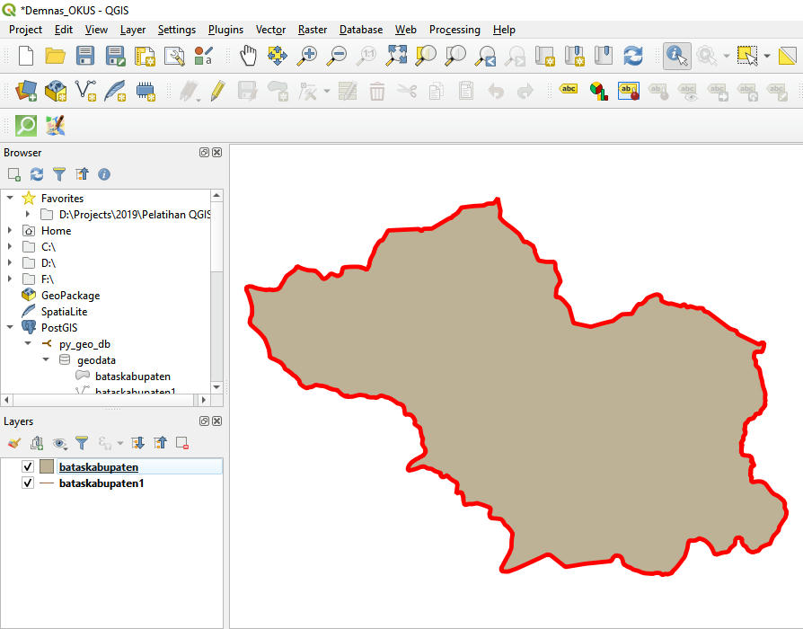Click the Zoom Last icon
Viewport: 803px width, 629px height.
pyautogui.click(x=486, y=56)
